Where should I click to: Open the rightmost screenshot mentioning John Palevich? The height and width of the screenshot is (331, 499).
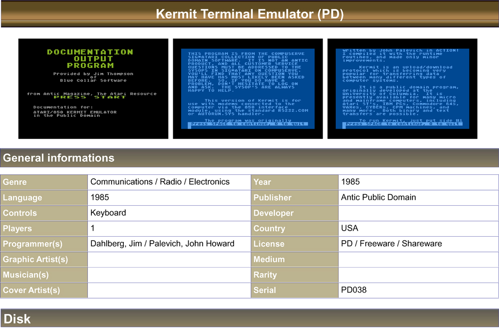(402, 88)
